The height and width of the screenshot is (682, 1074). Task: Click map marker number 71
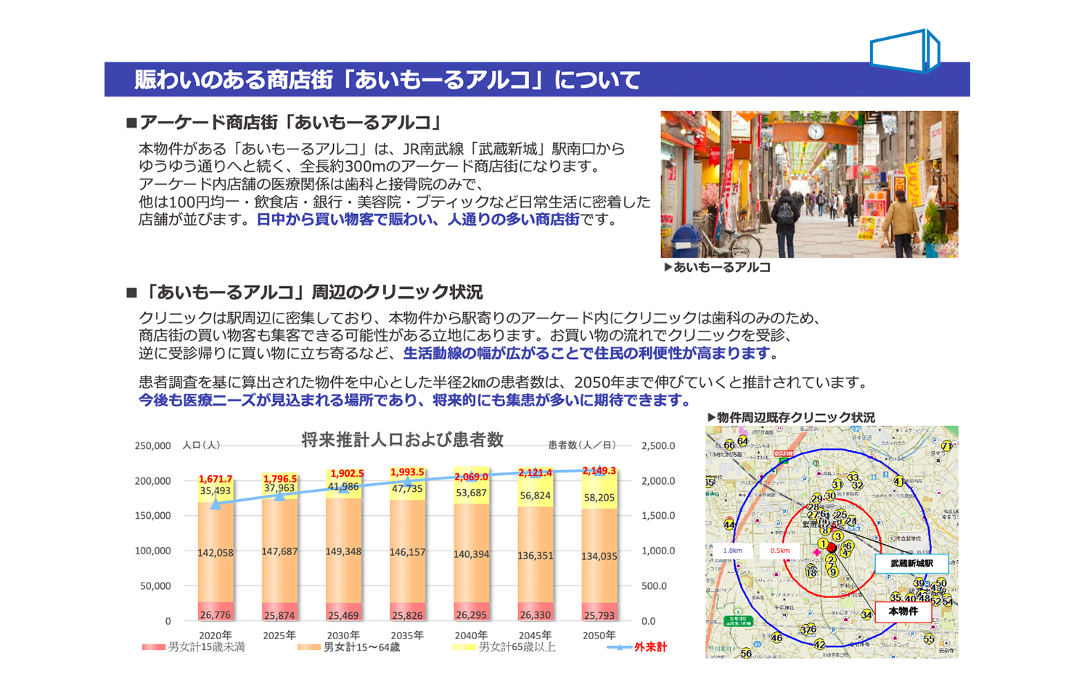[946, 446]
